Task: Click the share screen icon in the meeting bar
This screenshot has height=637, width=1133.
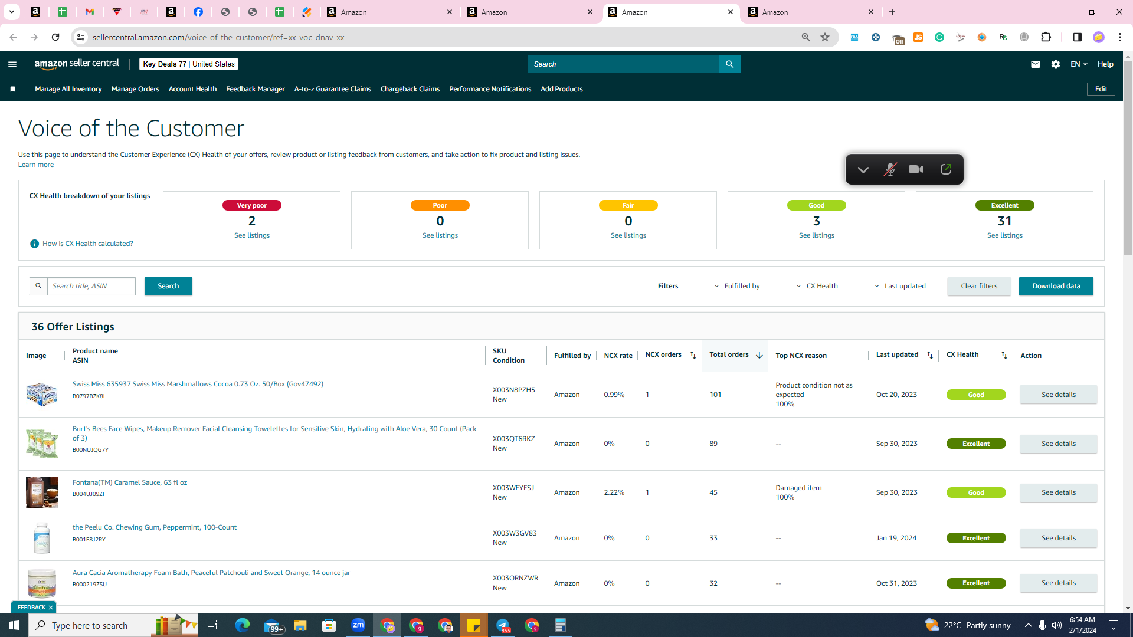Action: coord(946,170)
